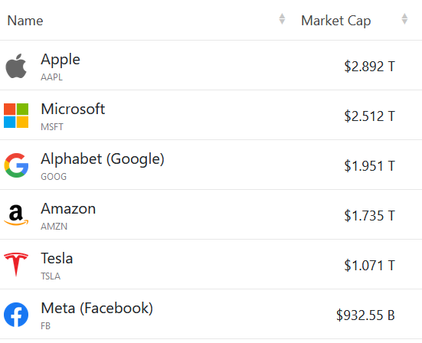Click the Google G logo
422x343 pixels.
16,165
